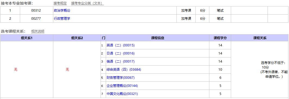Click 6分 cell in 行政管理学 row
This screenshot has height=99, width=289.
click(x=202, y=19)
